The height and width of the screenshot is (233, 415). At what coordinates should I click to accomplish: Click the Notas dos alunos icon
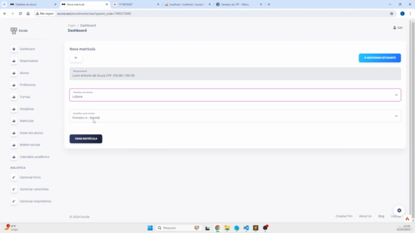coord(14,133)
